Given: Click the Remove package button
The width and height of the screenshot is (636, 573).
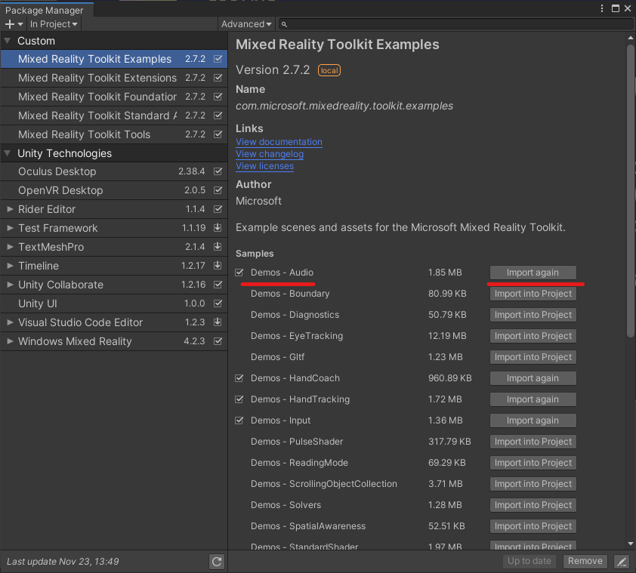Looking at the screenshot, I should click(585, 561).
